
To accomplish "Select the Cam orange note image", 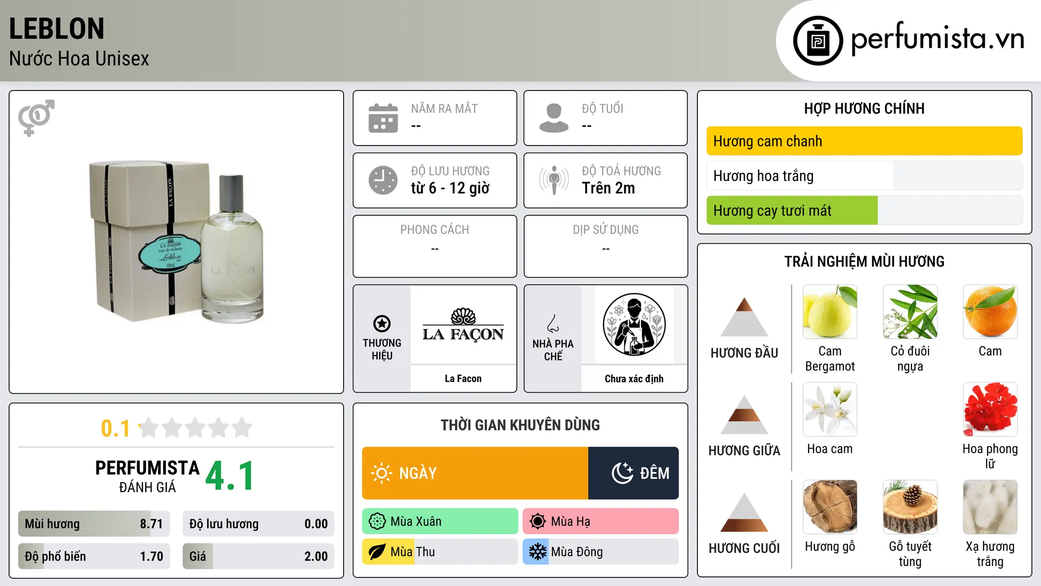I will pos(990,312).
